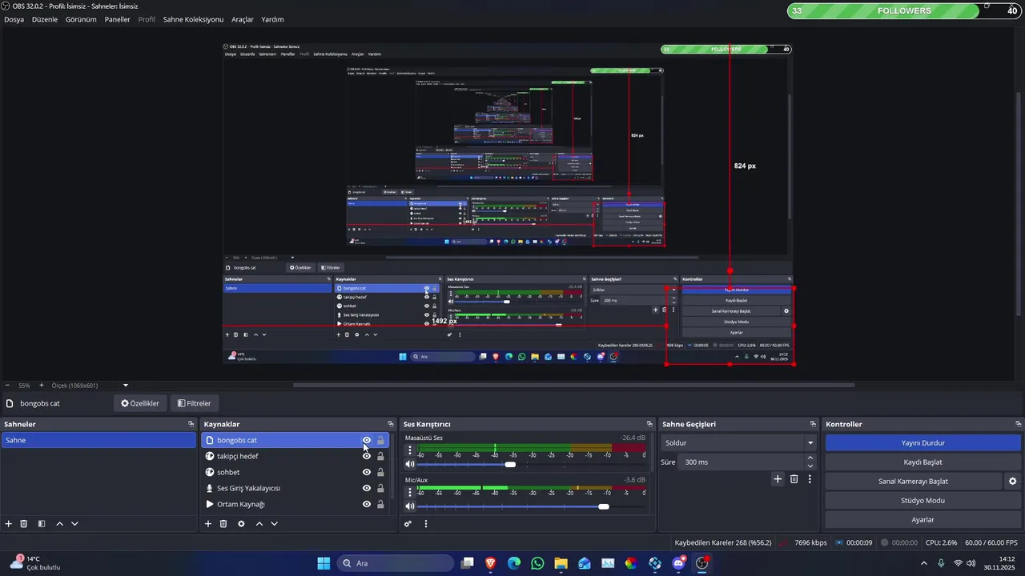Viewport: 1025px width, 576px height.
Task: Mute Masaüstü Ses speaker icon
Action: pos(410,464)
